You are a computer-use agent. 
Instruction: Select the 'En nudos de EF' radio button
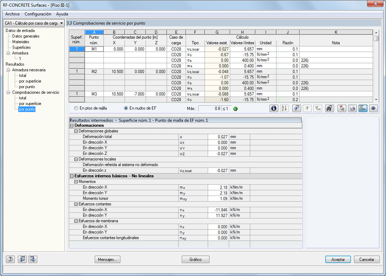click(126, 108)
